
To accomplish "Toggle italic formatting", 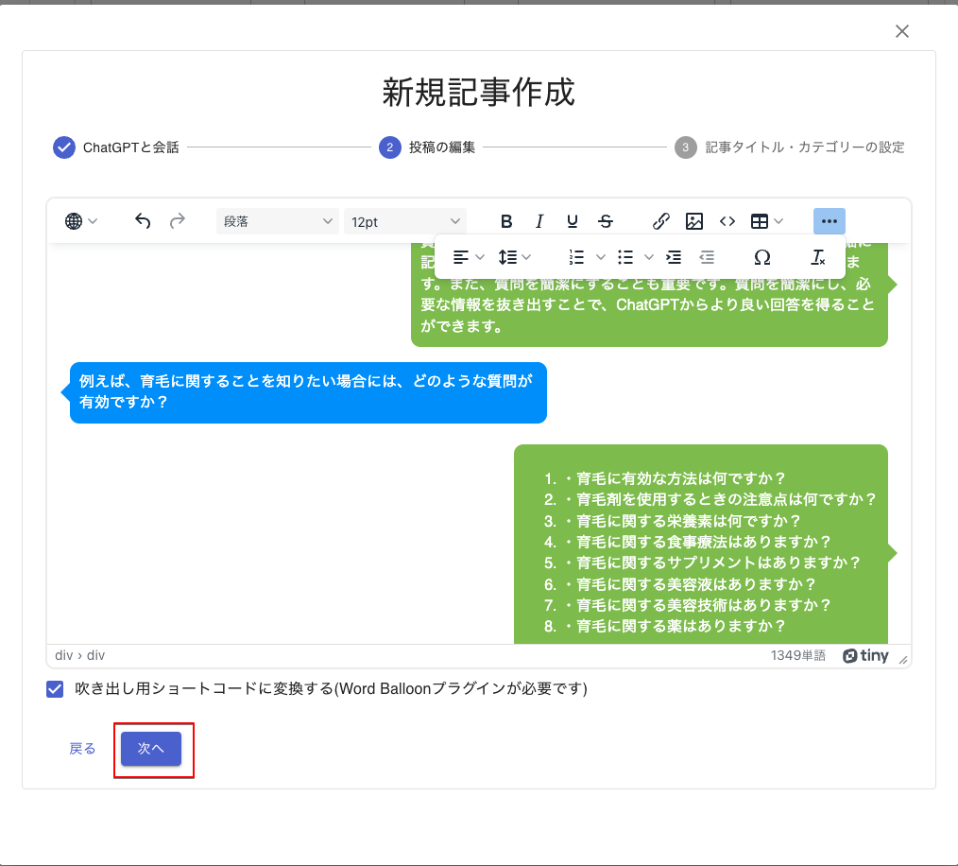I will (x=539, y=221).
